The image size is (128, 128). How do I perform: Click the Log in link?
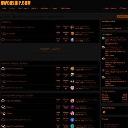(106, 8)
